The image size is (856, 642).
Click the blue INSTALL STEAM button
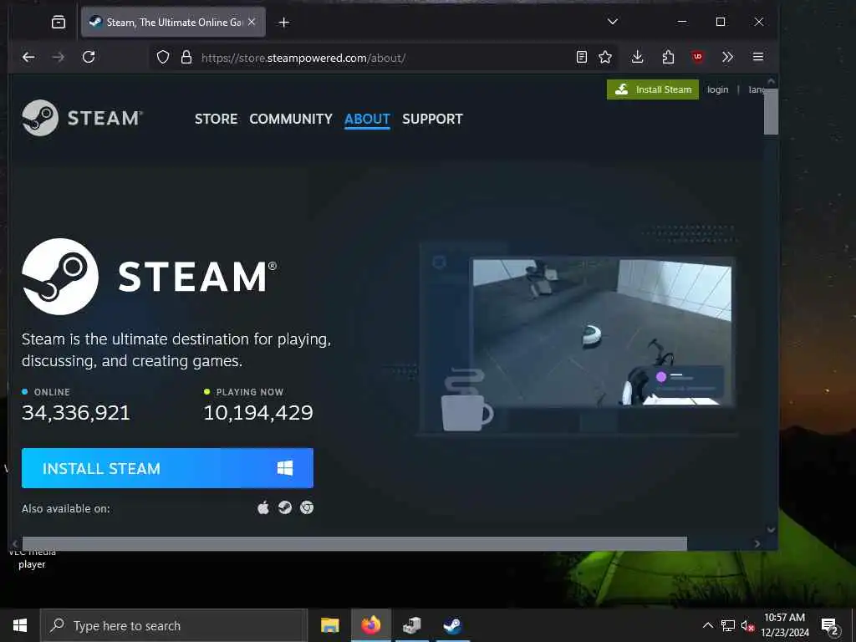pos(167,468)
